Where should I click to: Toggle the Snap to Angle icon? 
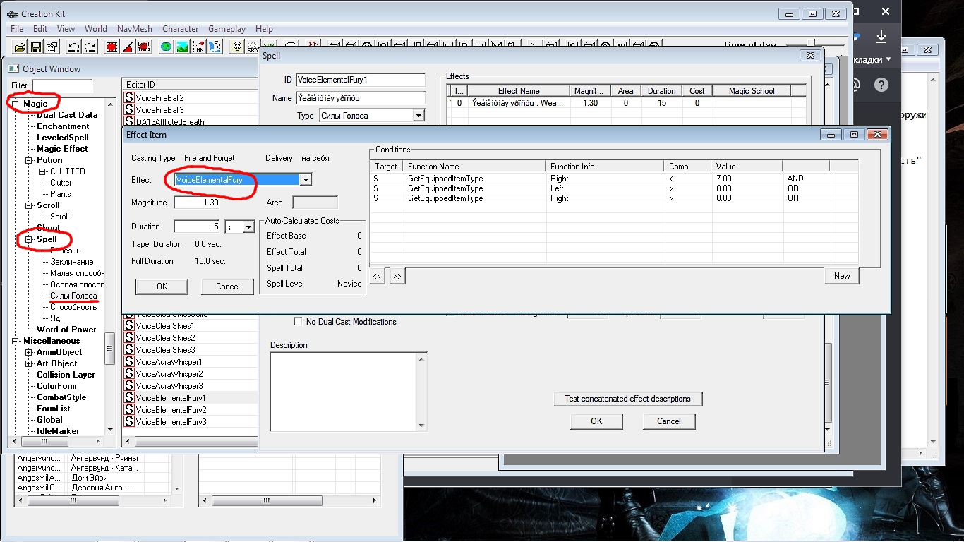click(x=128, y=47)
